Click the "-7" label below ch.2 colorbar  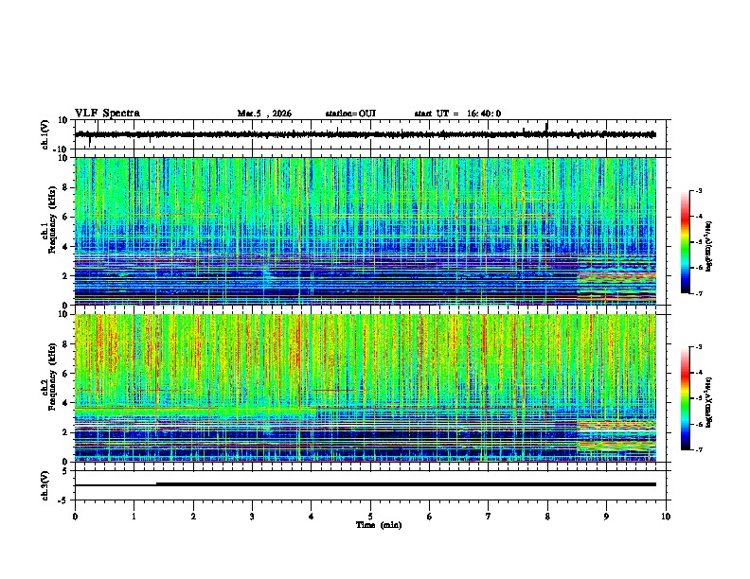click(698, 449)
